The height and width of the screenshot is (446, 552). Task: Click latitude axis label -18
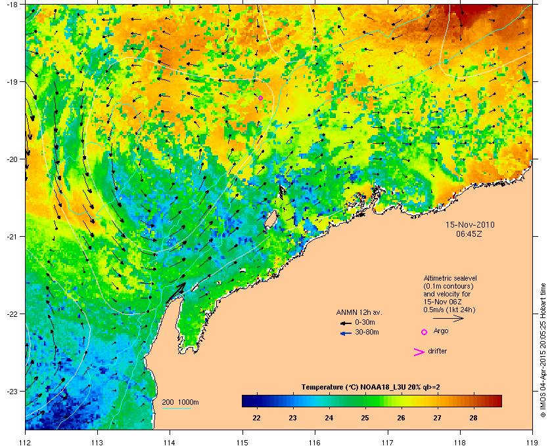[12, 5]
